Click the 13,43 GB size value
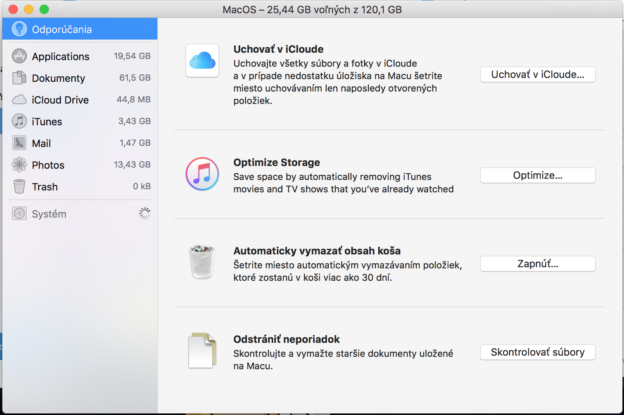Viewport: 624px width, 415px height. [x=132, y=164]
